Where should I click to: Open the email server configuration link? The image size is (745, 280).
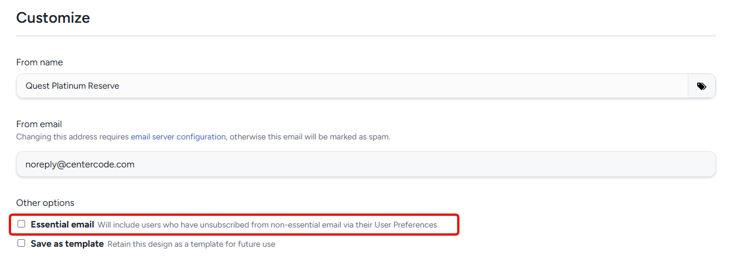pyautogui.click(x=178, y=137)
